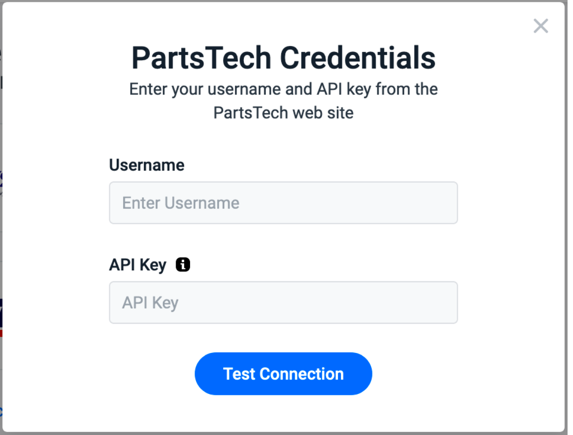The image size is (573, 435).
Task: Click the Username label above the input
Action: [146, 165]
